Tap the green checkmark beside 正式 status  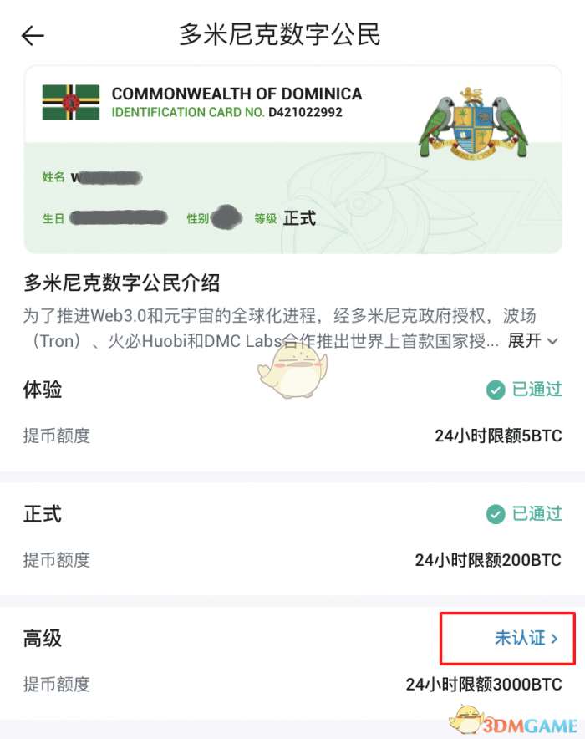[496, 514]
